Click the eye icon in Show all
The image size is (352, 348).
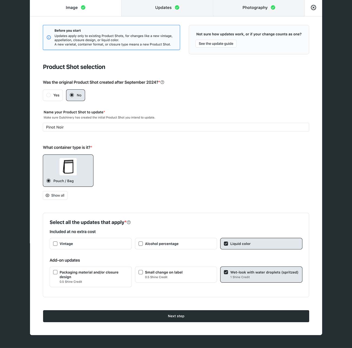pos(47,196)
